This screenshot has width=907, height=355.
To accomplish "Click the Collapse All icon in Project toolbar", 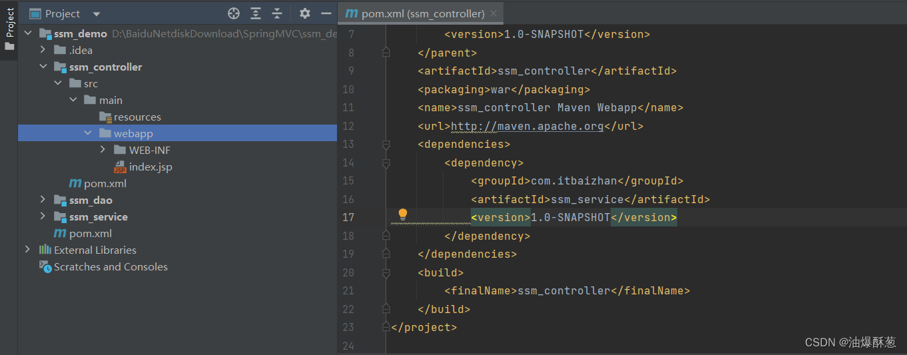I will pos(278,13).
